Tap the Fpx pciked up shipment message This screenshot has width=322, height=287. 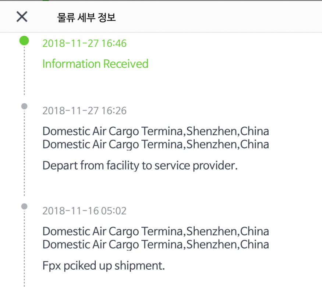coord(103,265)
